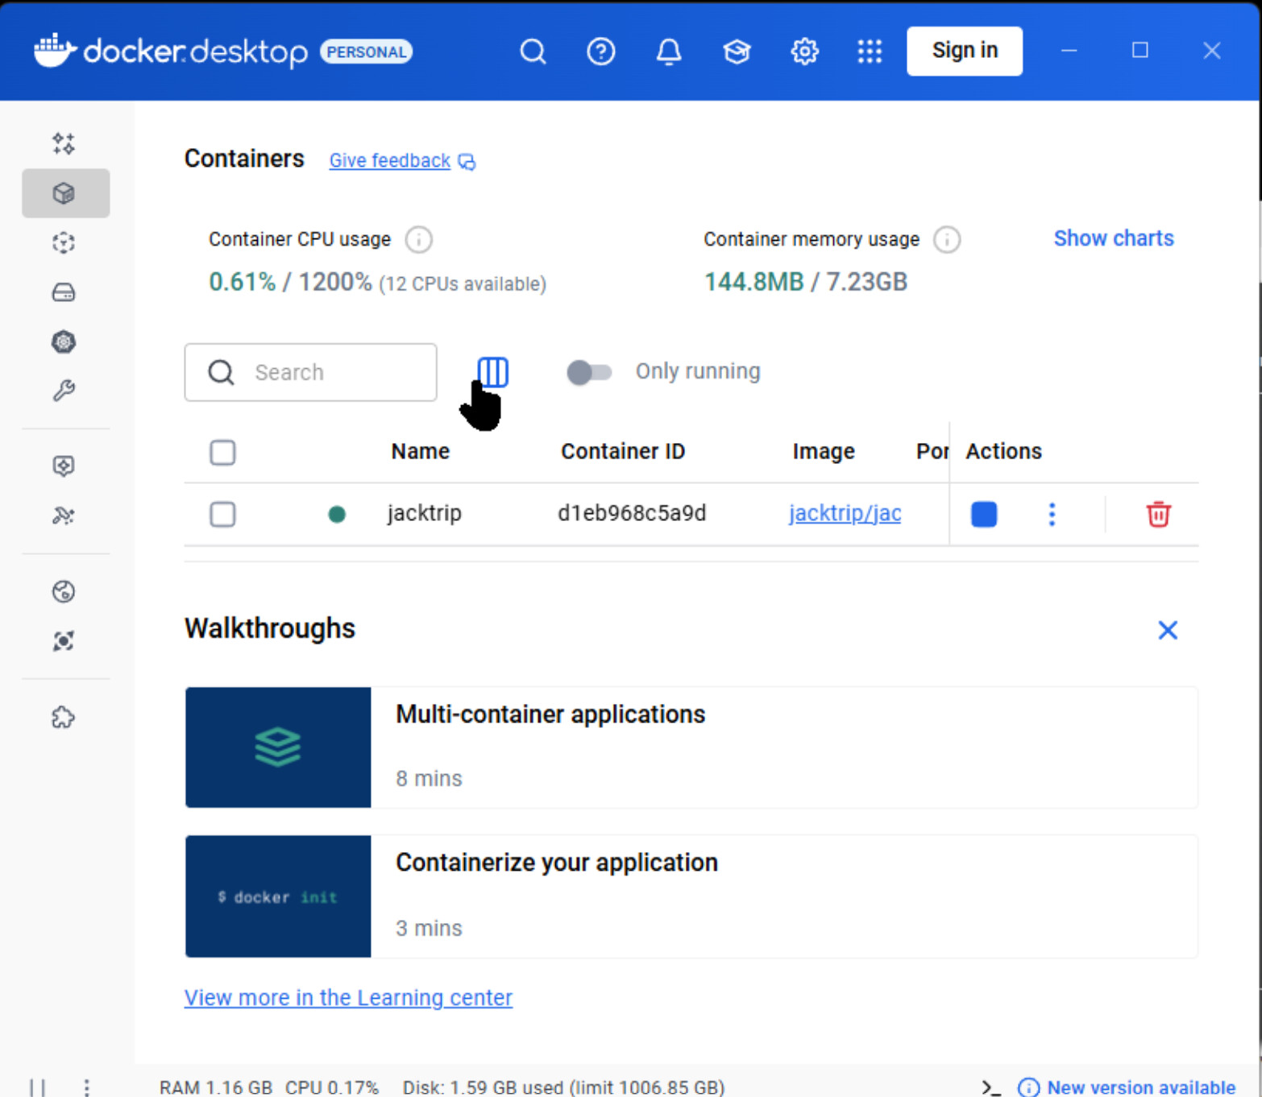Focus the container Search field

point(311,372)
